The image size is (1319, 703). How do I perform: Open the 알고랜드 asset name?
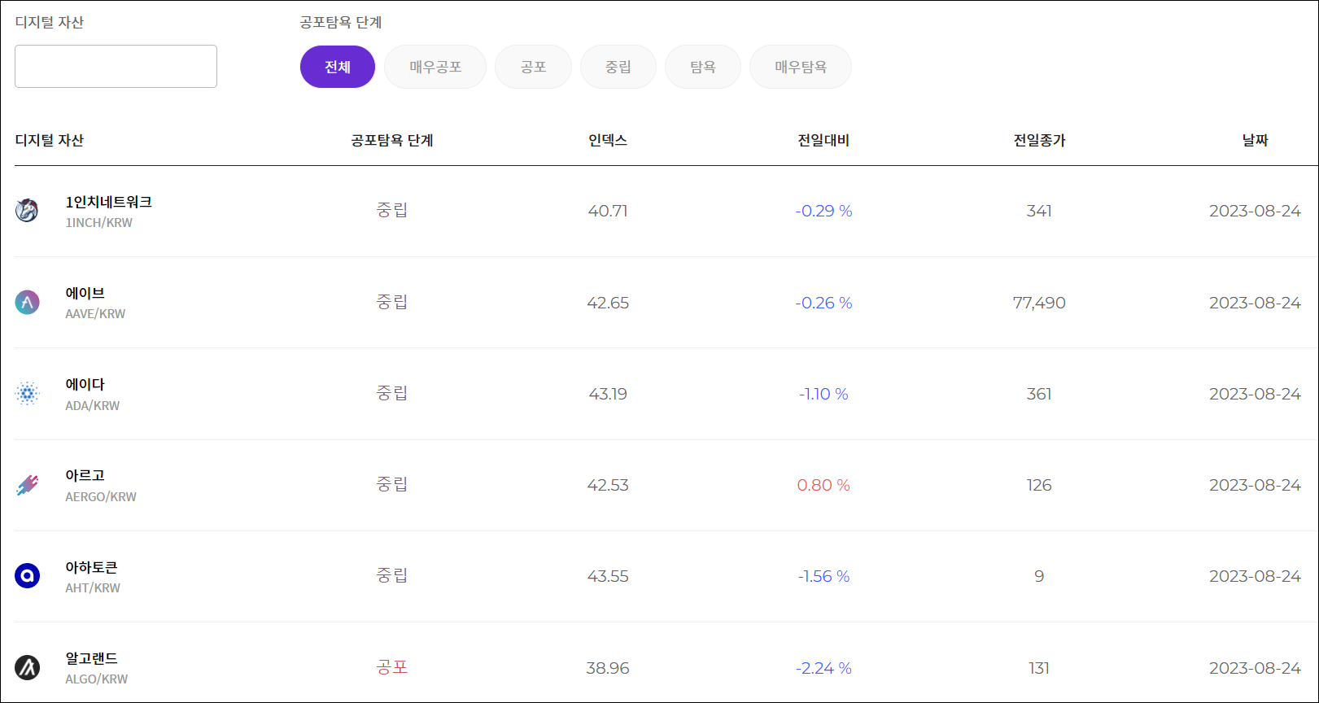coord(92,658)
